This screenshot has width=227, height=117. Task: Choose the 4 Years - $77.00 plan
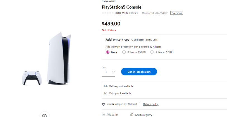coord(152,52)
